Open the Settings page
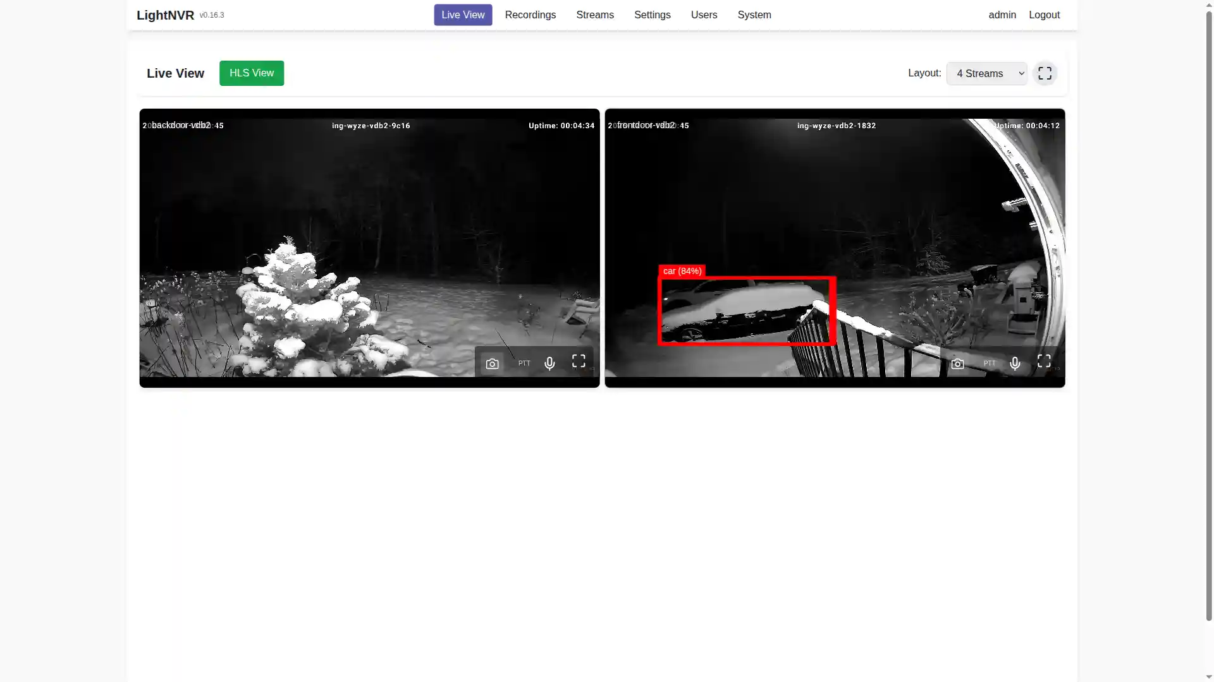1214x682 pixels. click(x=652, y=15)
